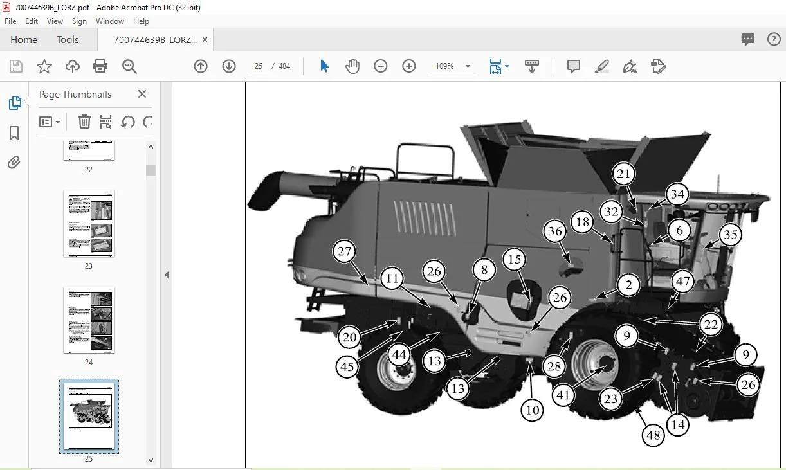Click the page break thumbnail tool icon
The image size is (786, 470).
[x=106, y=122]
